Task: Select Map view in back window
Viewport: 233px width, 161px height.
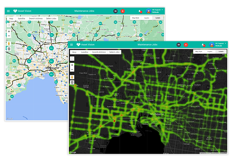Action: click(11, 19)
